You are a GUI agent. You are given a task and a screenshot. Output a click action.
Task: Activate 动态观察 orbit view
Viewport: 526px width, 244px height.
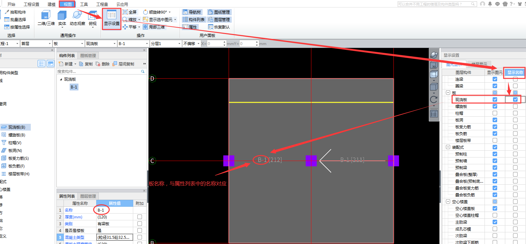(77, 18)
